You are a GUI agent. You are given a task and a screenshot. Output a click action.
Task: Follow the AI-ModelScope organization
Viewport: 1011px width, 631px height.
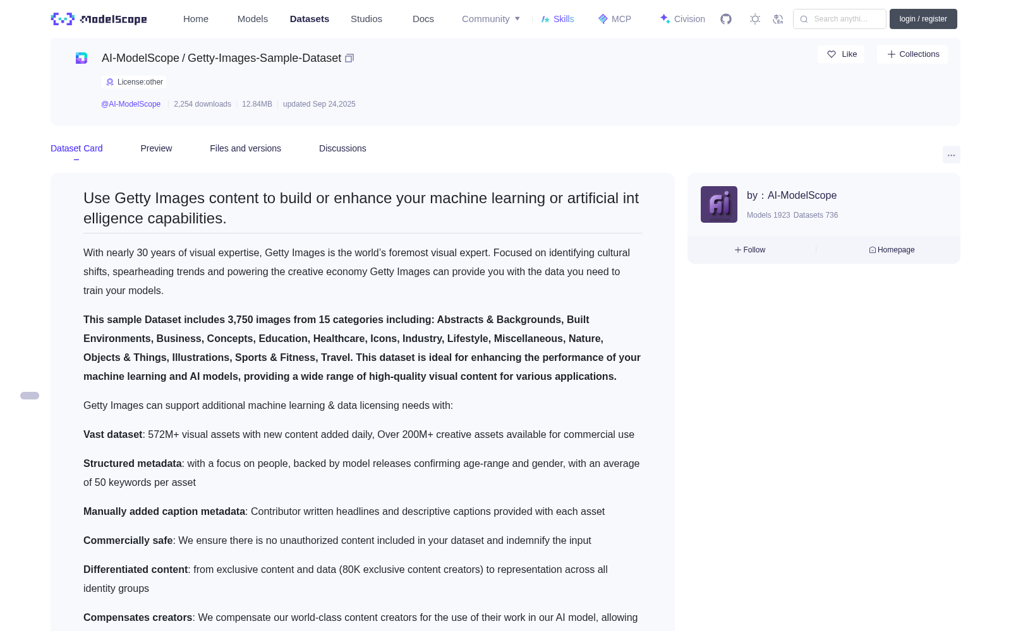tap(750, 250)
